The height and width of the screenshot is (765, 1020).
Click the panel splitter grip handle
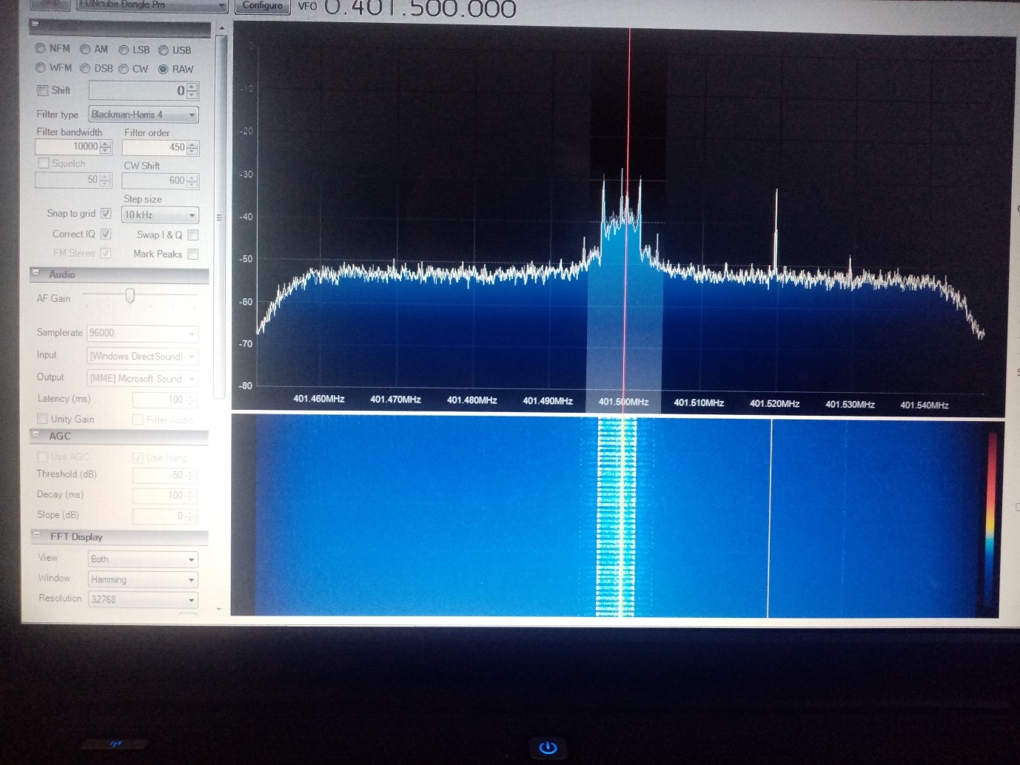click(x=219, y=218)
